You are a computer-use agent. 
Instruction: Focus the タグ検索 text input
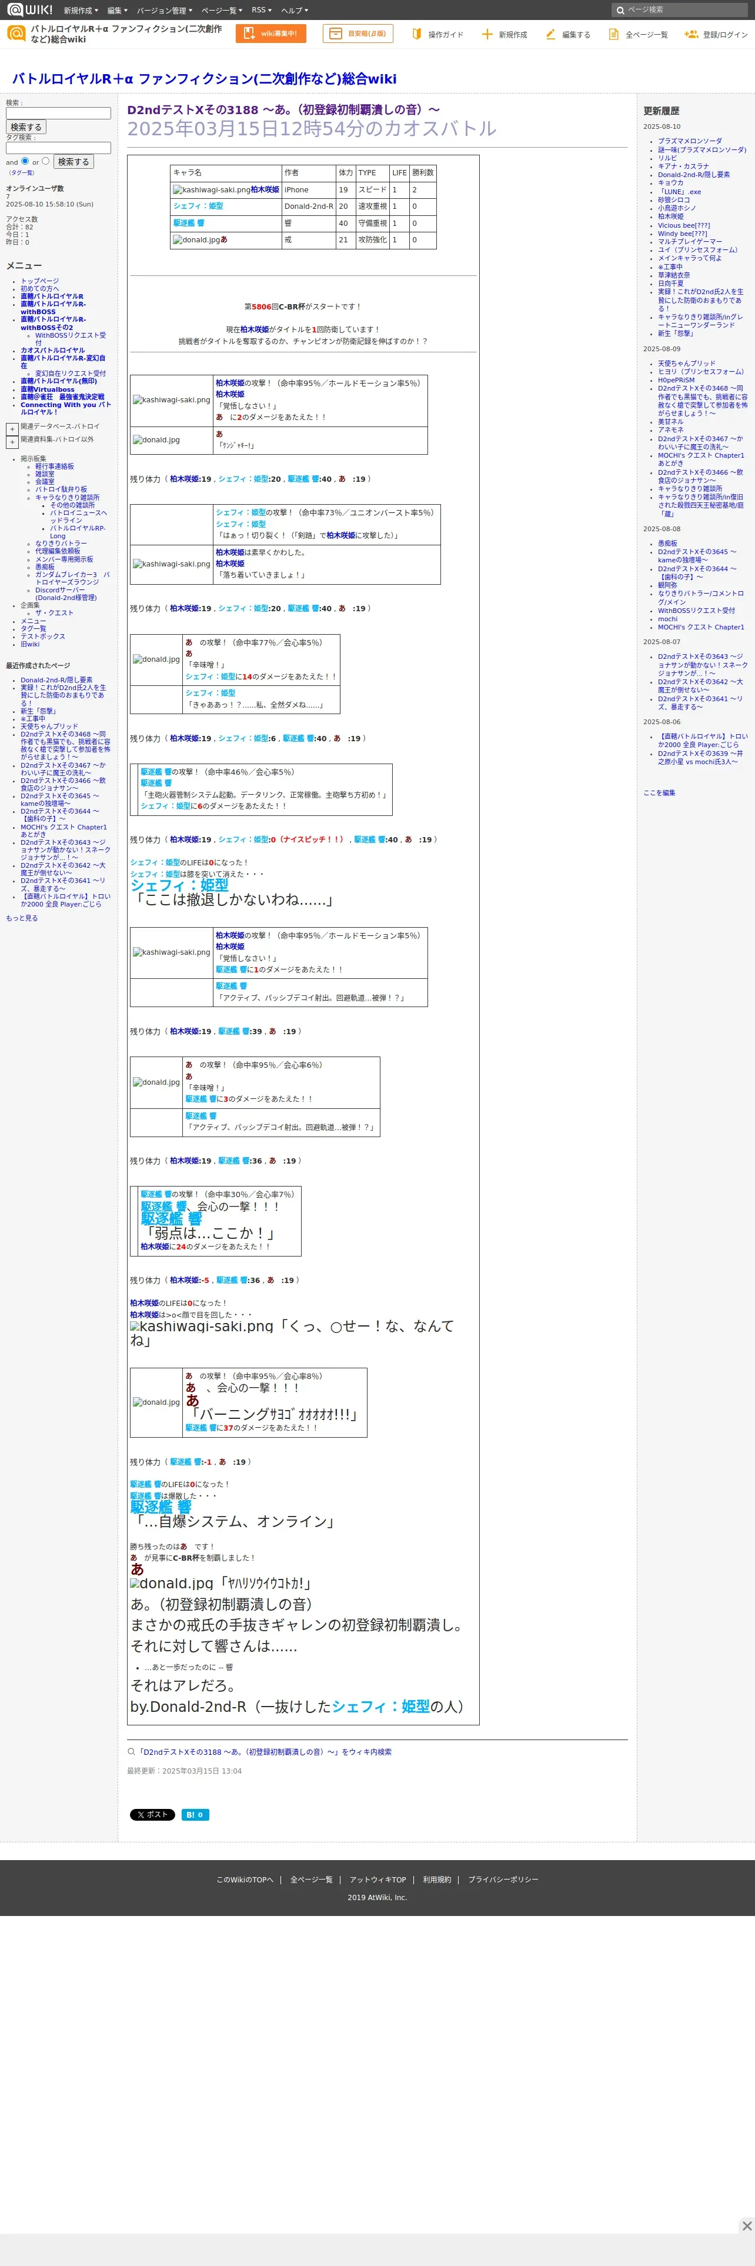(58, 148)
